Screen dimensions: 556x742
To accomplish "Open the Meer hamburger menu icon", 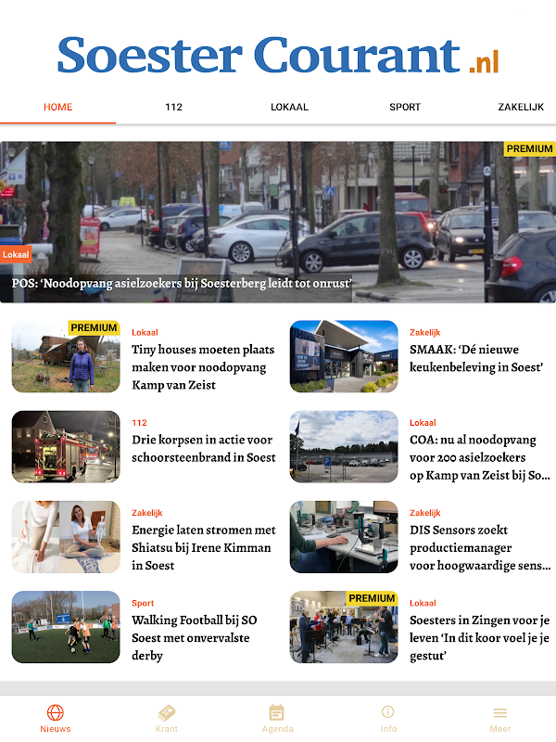I will (x=499, y=712).
